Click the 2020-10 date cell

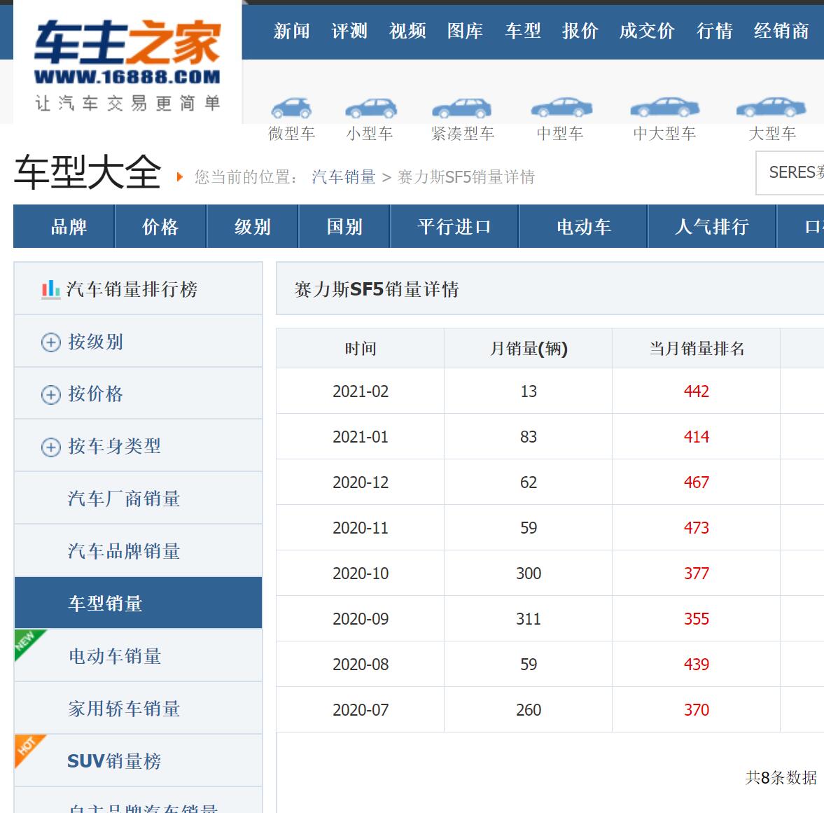tap(361, 574)
